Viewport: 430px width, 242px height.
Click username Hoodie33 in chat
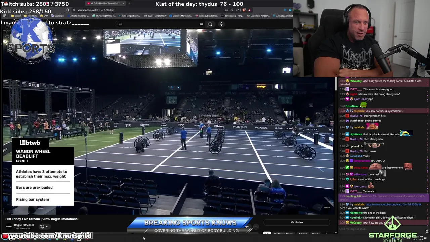(356, 218)
